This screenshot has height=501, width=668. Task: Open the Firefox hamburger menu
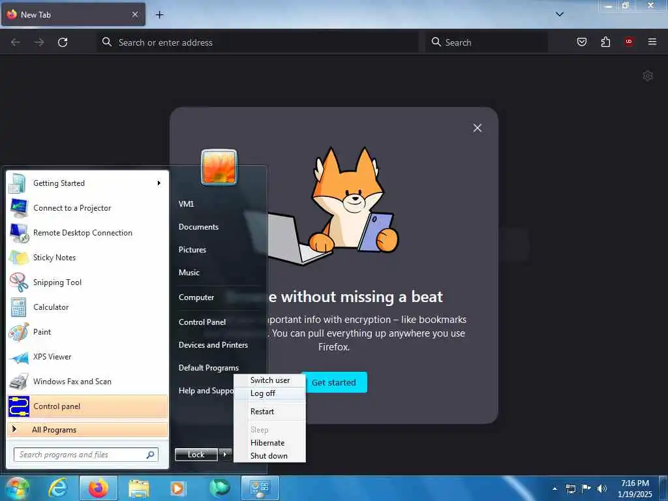coord(652,42)
